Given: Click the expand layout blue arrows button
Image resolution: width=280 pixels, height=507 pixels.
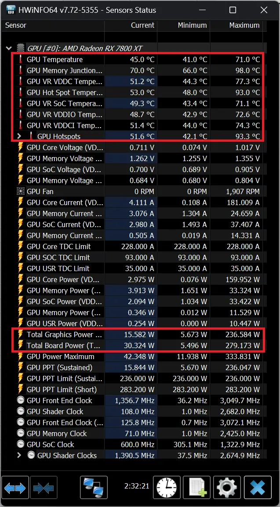Looking at the screenshot, I should pos(15,488).
